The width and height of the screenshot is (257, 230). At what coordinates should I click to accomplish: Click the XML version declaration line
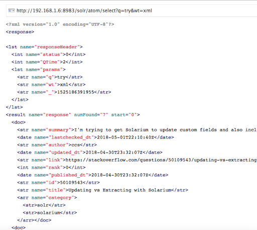[x=60, y=25]
